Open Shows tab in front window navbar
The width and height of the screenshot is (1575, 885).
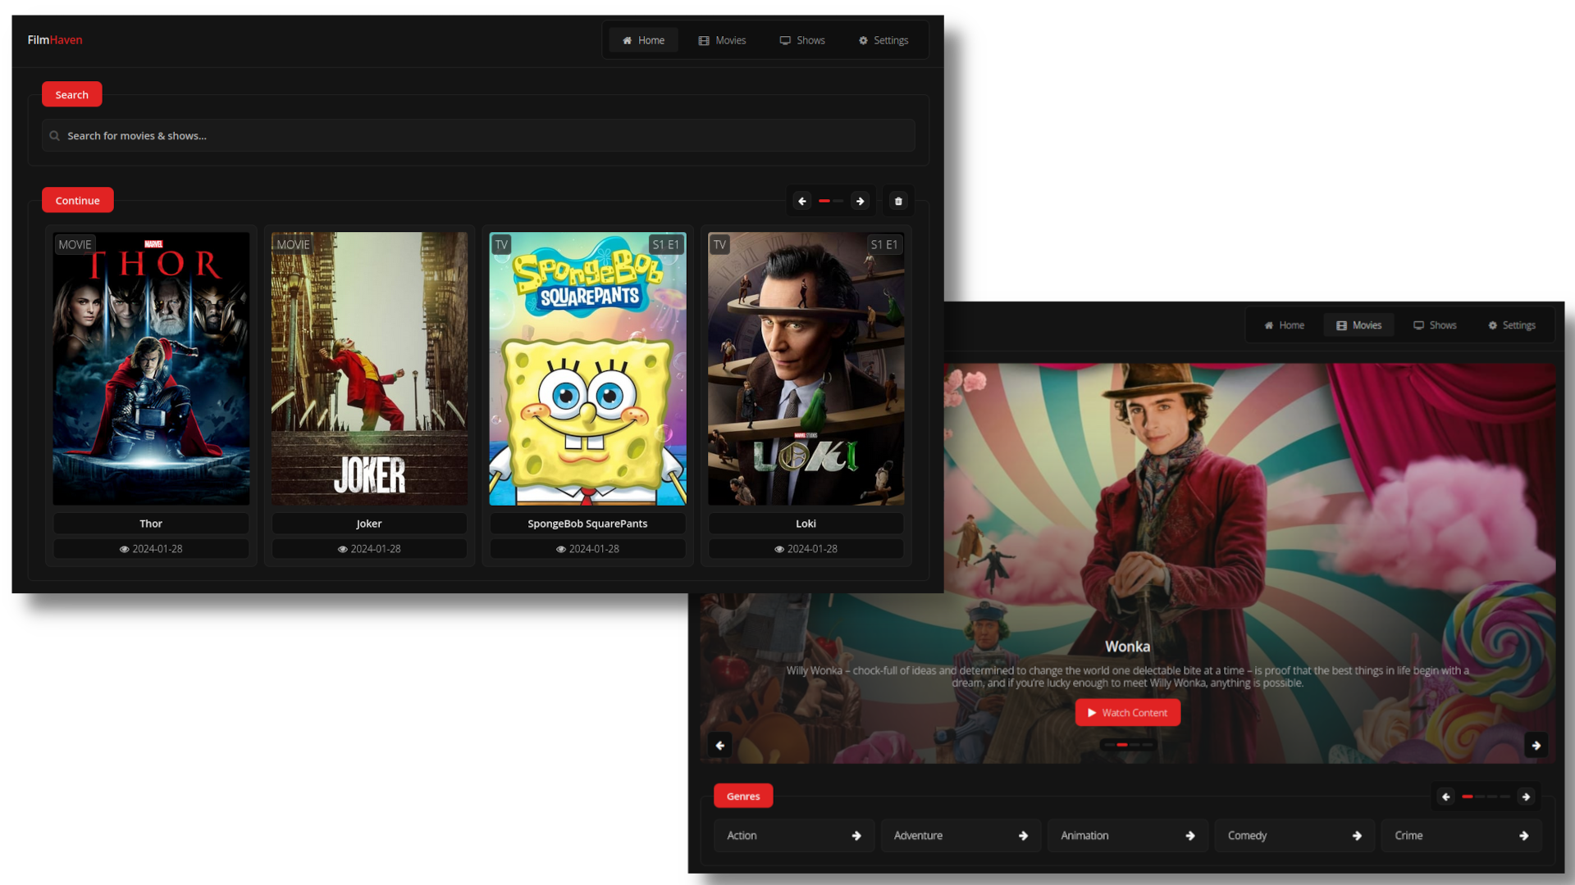tap(802, 40)
